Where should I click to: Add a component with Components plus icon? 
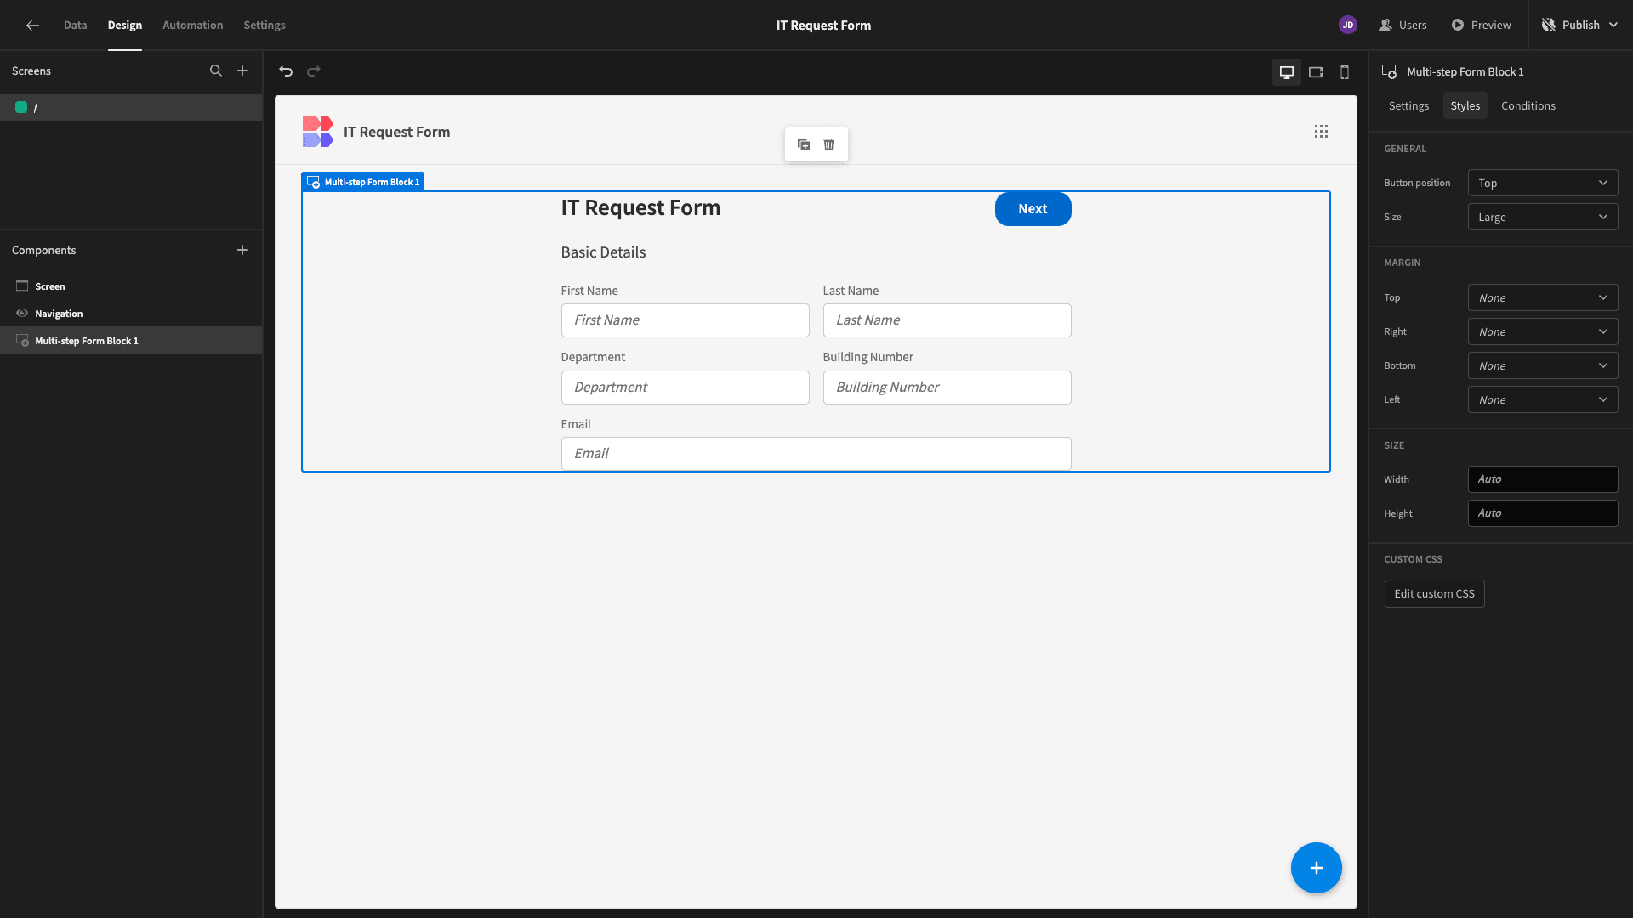point(242,250)
